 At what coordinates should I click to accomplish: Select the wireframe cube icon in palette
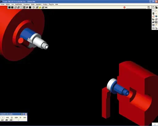coord(156,19)
